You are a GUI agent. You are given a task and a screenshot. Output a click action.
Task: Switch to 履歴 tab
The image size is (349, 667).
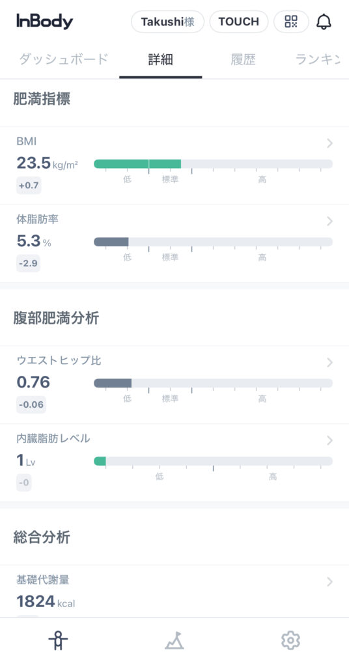pos(243,59)
